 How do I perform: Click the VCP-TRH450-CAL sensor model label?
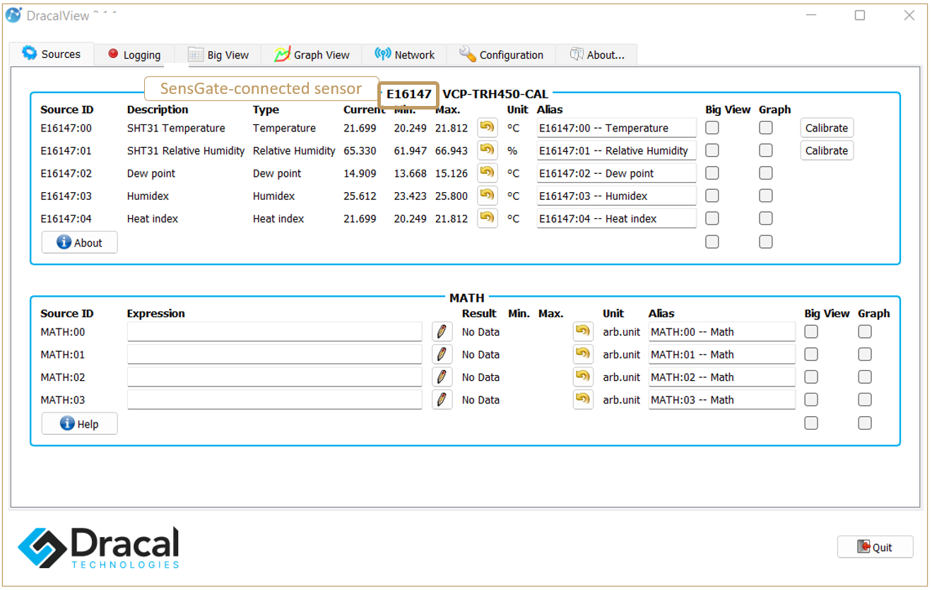click(x=495, y=94)
